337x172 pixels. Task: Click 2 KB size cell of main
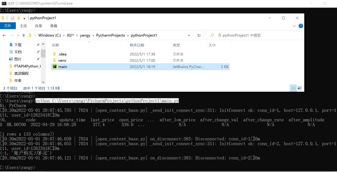click(x=224, y=67)
